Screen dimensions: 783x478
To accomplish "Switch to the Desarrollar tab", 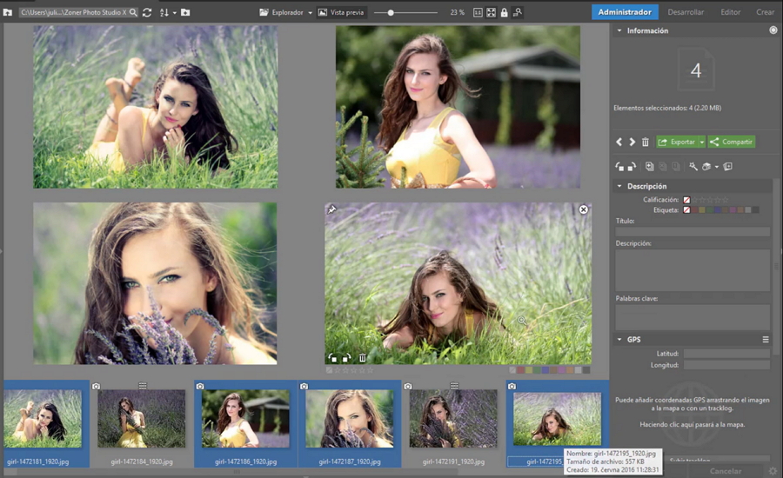I will (686, 12).
